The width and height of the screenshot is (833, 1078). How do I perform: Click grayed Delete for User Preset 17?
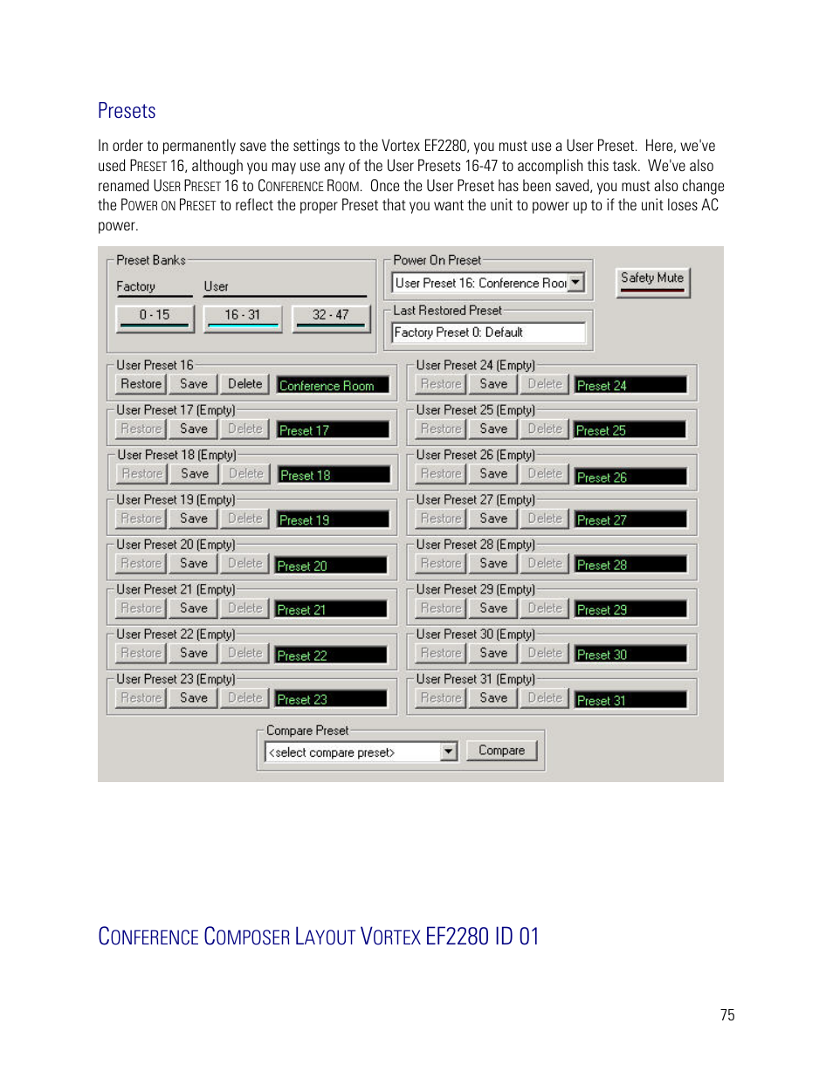[245, 429]
